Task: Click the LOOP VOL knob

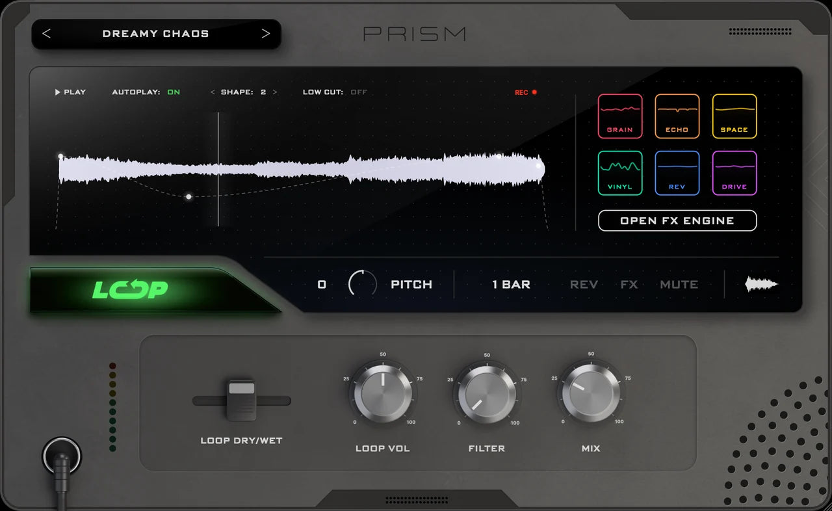Action: (x=383, y=395)
